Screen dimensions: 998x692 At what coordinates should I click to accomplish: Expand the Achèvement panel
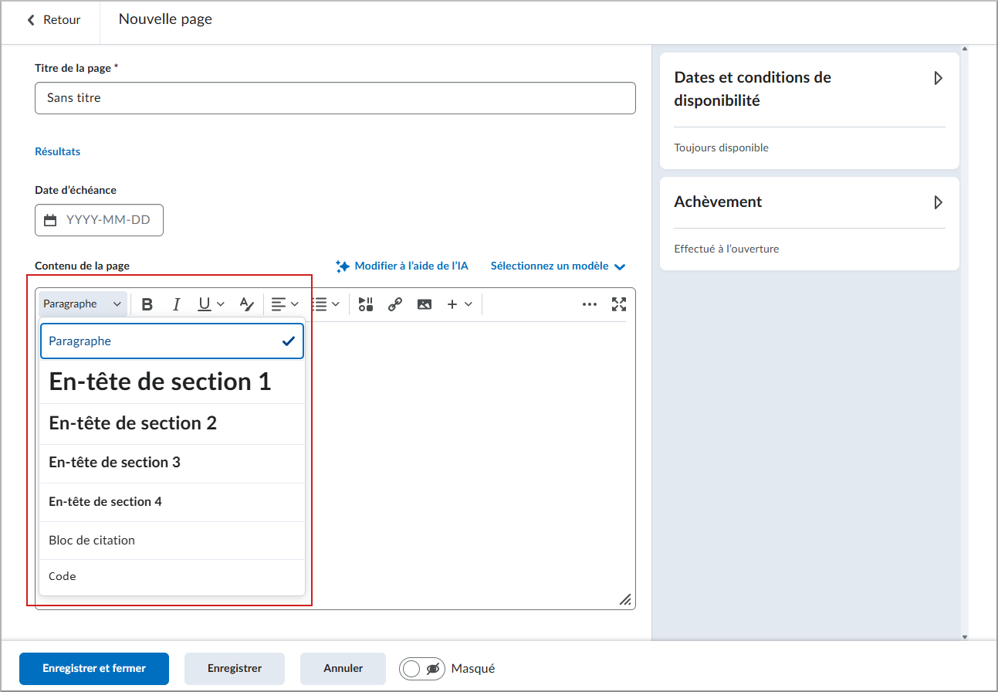point(939,202)
